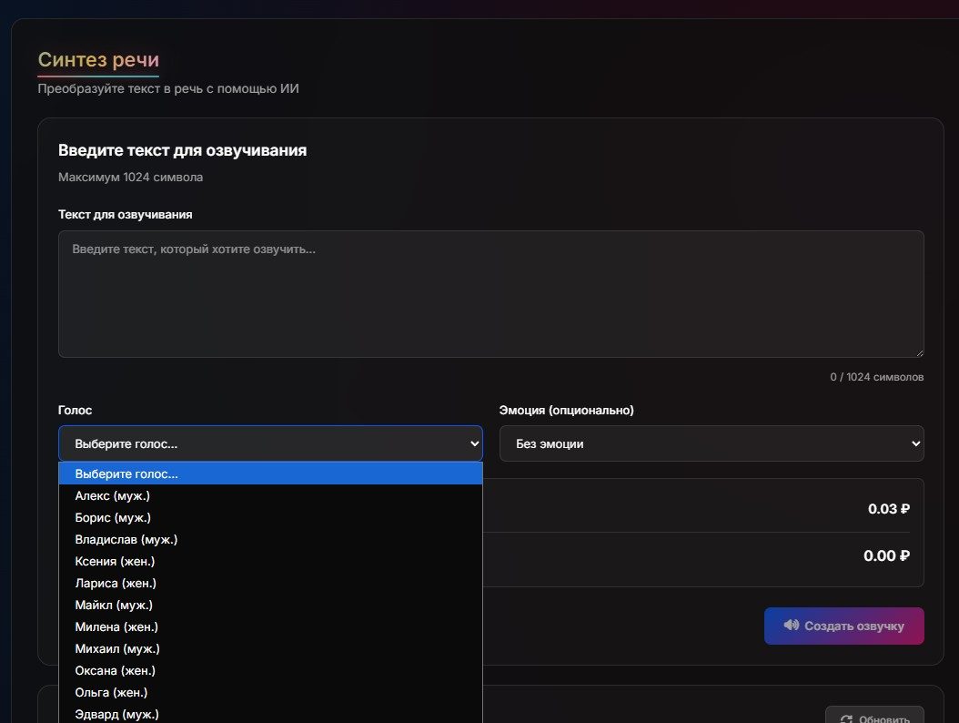Open the Голос voice dropdown
The height and width of the screenshot is (723, 959).
tap(270, 443)
